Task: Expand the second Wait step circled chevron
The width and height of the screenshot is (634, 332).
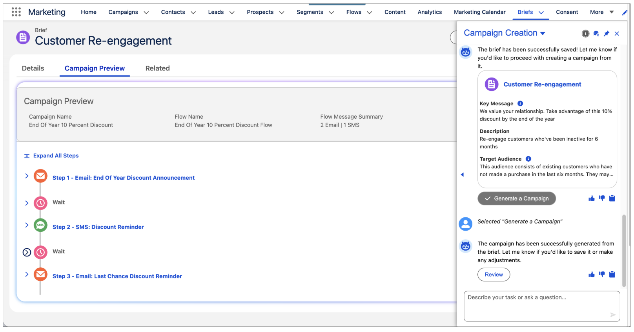Action: 27,253
